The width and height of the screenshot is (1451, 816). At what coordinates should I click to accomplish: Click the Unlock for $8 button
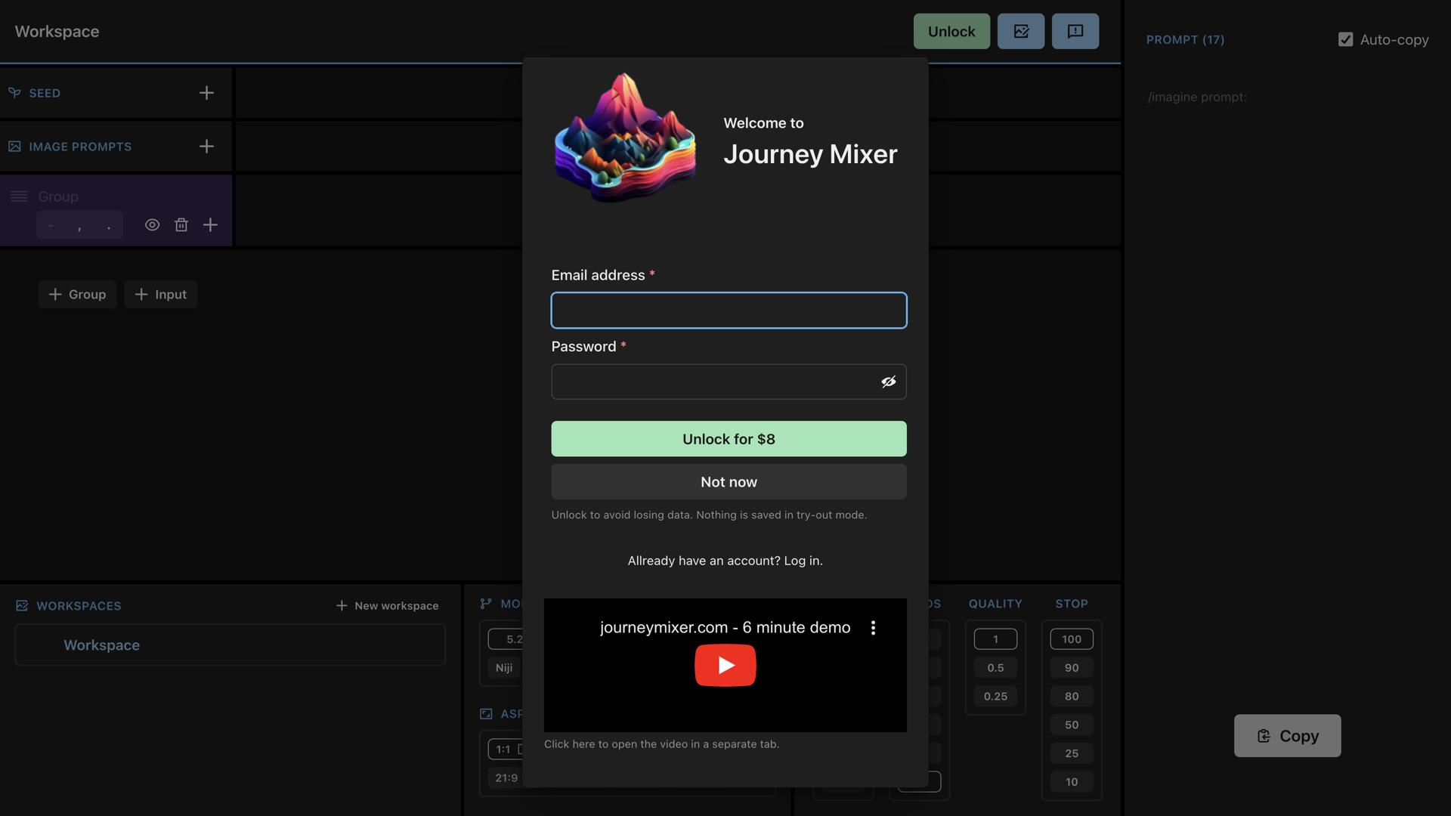click(x=728, y=438)
